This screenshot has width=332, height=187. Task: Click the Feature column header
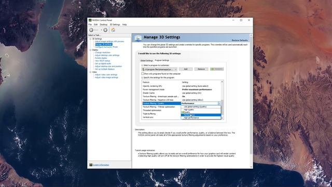coord(161,82)
